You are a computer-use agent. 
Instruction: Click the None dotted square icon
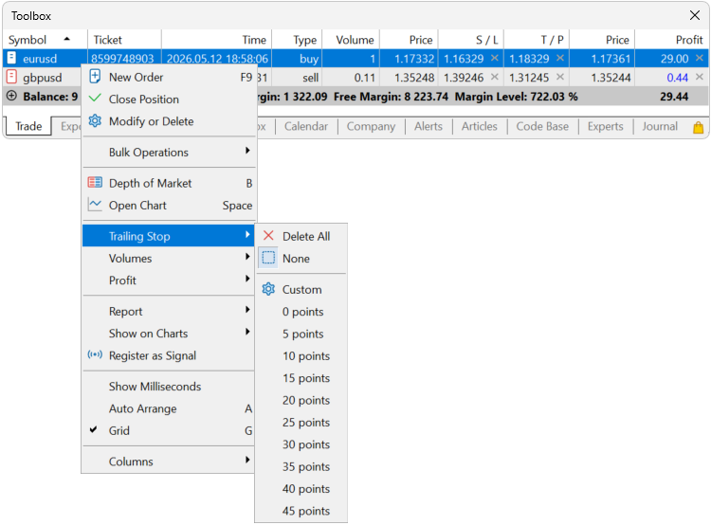tap(268, 258)
